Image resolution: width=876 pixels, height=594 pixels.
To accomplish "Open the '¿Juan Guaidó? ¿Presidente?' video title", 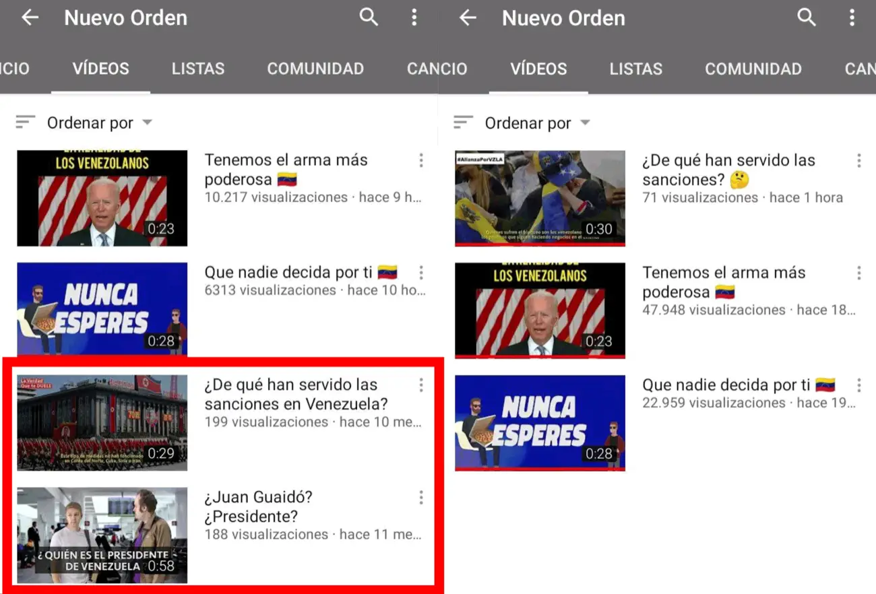I will click(258, 507).
